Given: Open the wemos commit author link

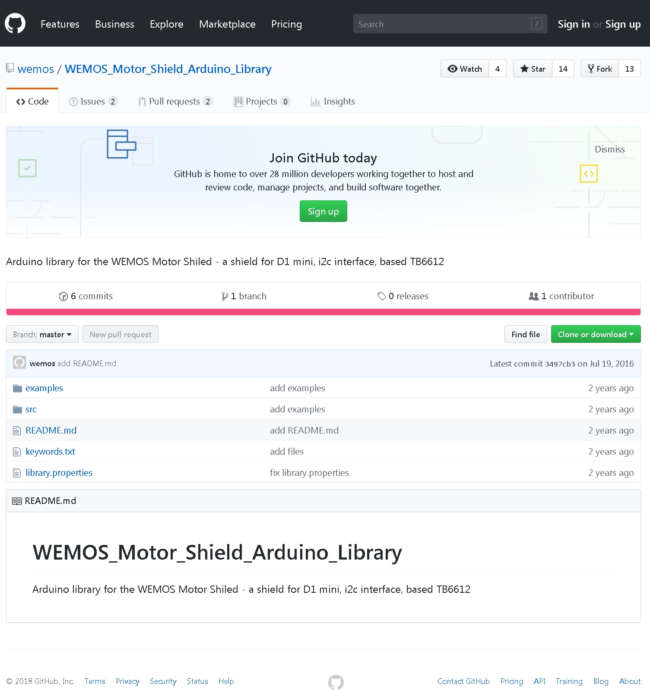Looking at the screenshot, I should coord(42,364).
